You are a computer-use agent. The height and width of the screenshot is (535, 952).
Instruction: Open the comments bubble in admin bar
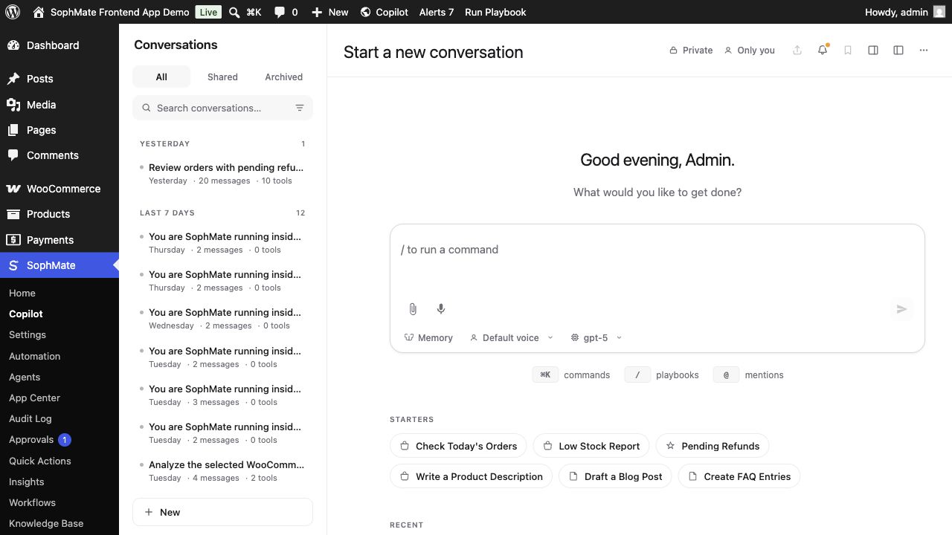pyautogui.click(x=286, y=12)
